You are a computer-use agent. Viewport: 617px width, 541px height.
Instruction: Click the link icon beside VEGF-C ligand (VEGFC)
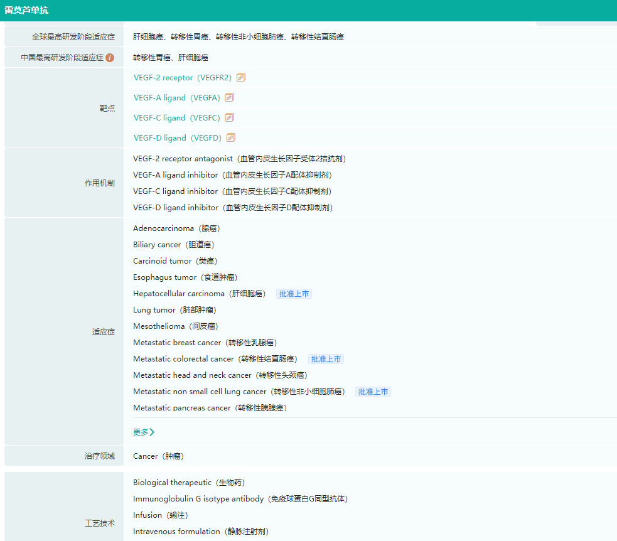(x=230, y=118)
